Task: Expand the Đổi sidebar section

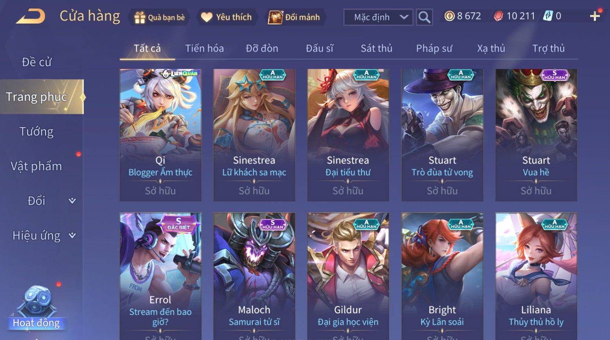Action: (x=72, y=201)
